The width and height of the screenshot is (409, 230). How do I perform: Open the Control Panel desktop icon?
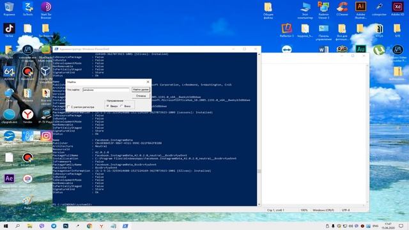pyautogui.click(x=323, y=32)
